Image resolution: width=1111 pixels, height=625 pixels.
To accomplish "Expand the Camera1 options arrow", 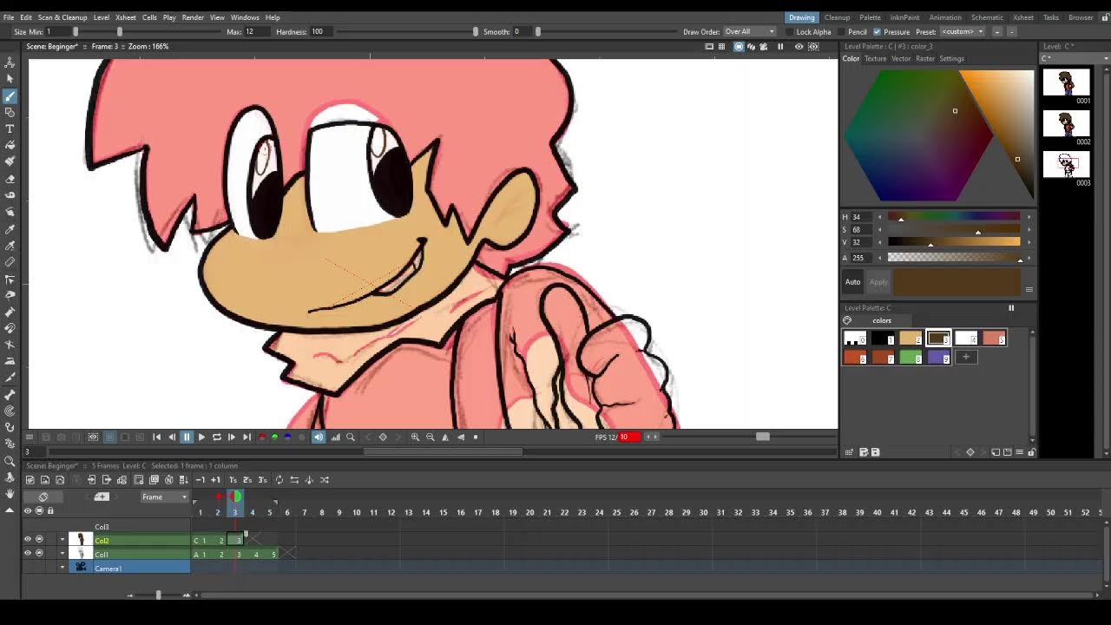I will point(62,568).
